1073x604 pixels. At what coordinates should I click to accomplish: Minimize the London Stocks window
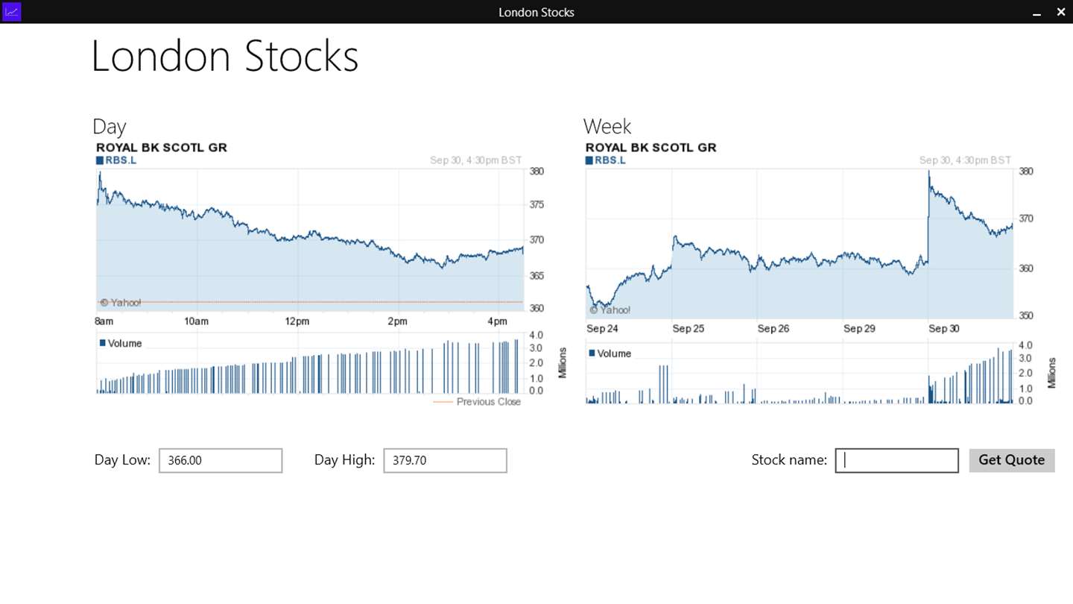(x=1036, y=13)
